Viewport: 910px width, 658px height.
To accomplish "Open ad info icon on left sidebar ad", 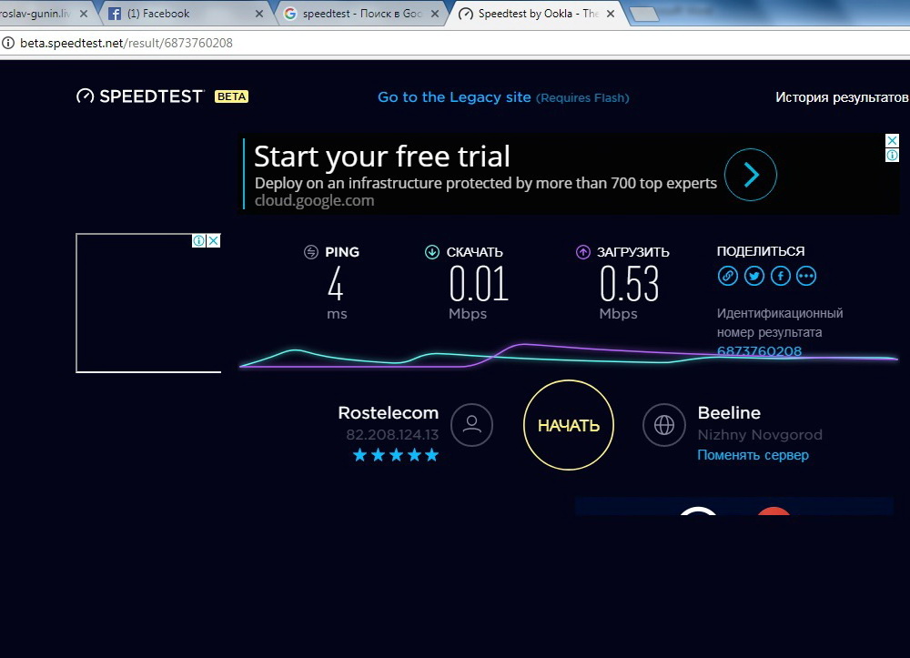I will [x=198, y=240].
